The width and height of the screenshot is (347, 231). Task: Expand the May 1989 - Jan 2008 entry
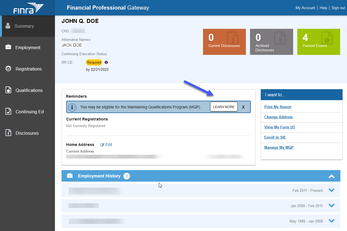point(332,221)
